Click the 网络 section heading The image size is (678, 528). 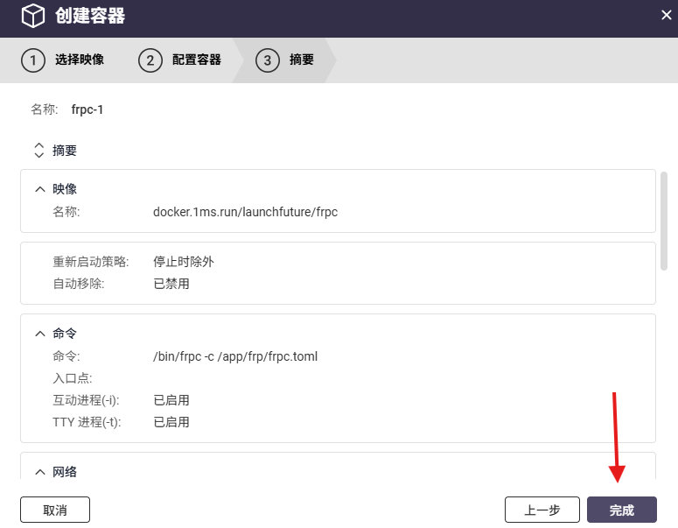(x=65, y=472)
